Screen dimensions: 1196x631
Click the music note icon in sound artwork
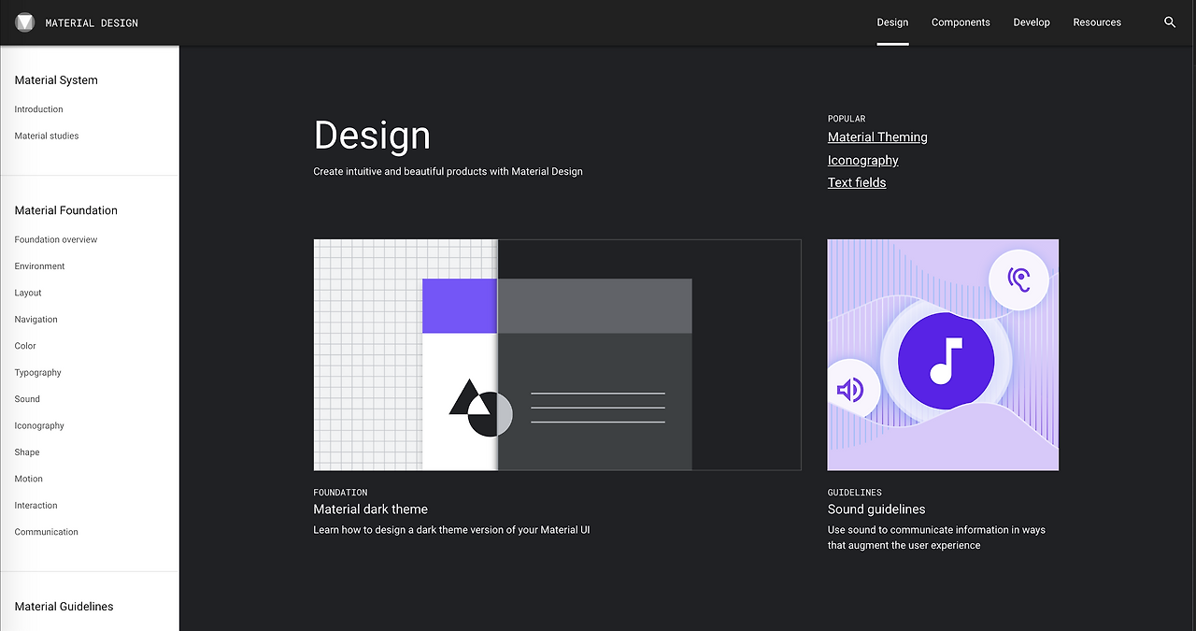tap(946, 361)
